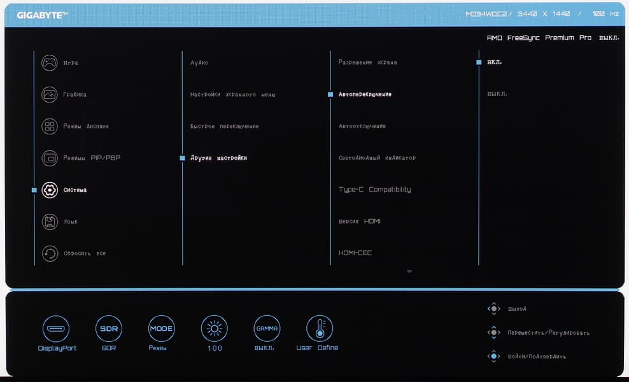
Task: Click the 100 Hz refresh rate text
Action: click(x=605, y=13)
